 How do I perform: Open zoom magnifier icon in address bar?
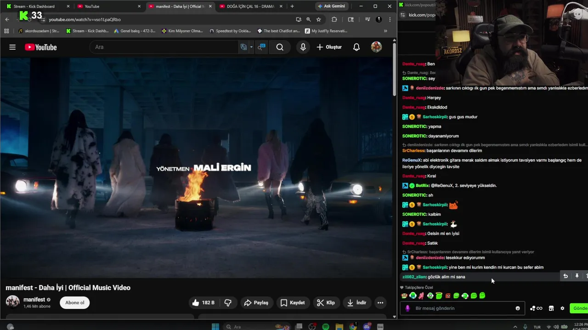tap(308, 20)
